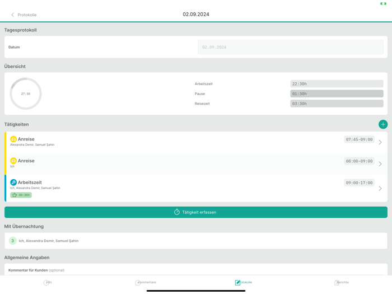The width and height of the screenshot is (392, 294).
Task: Tap the green fullscreen arrows icon
Action: [x=383, y=3]
